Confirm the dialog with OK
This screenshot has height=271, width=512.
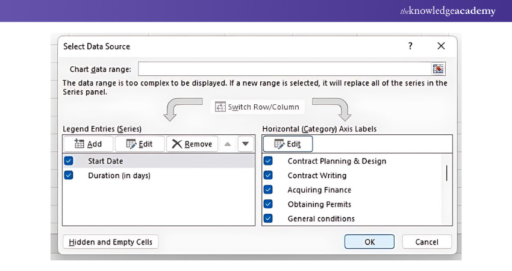coord(369,242)
